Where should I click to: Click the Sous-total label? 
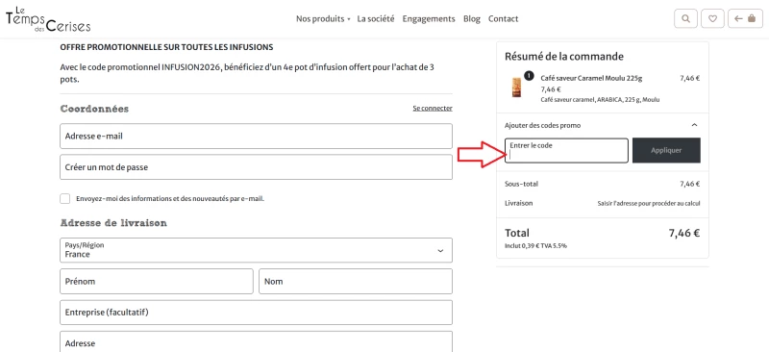521,184
